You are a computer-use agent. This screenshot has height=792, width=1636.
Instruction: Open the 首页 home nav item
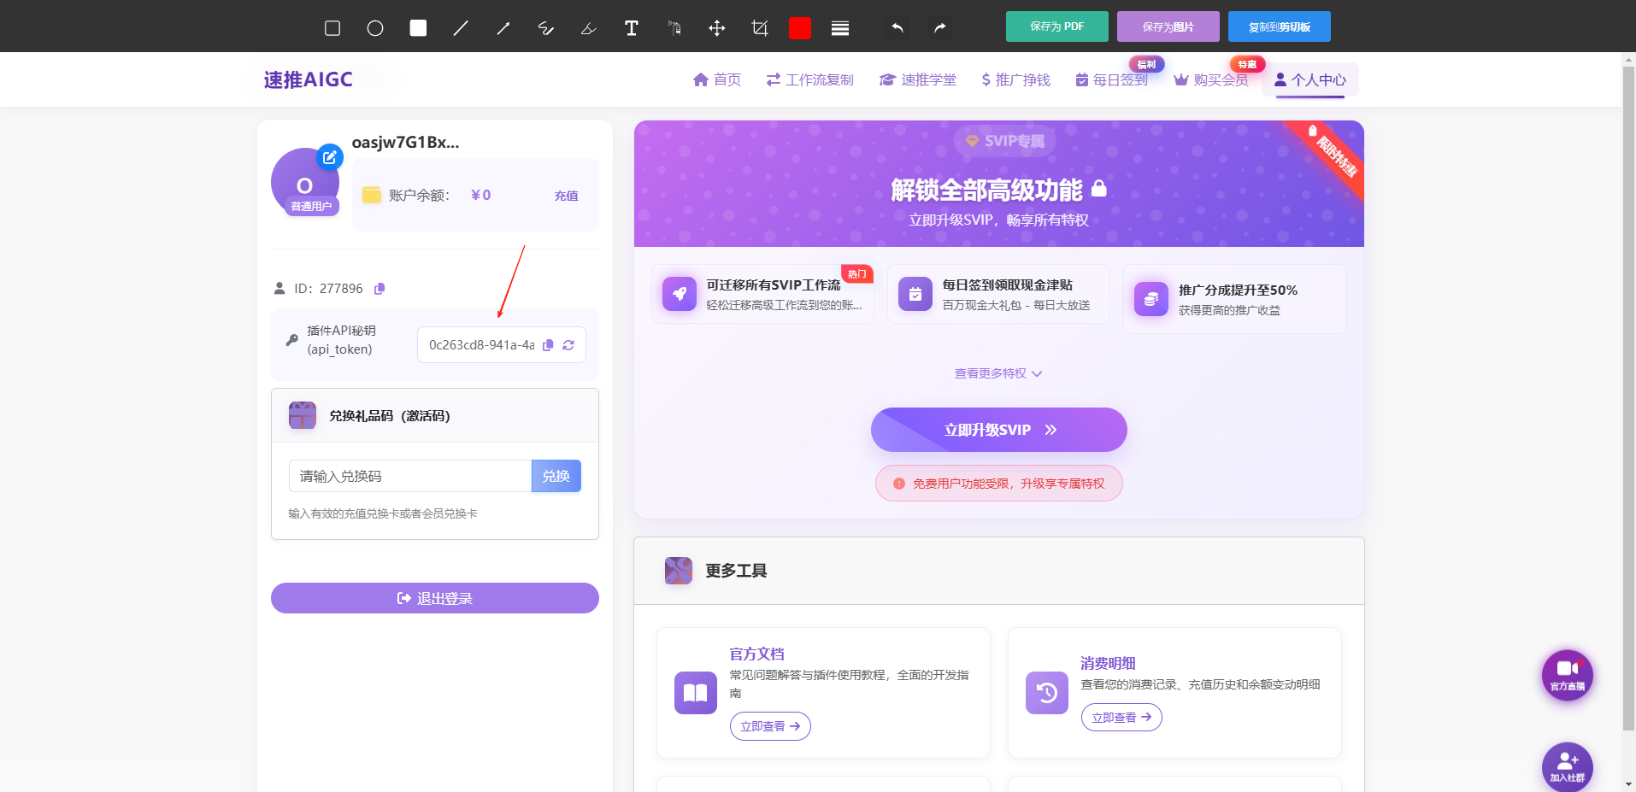[717, 79]
